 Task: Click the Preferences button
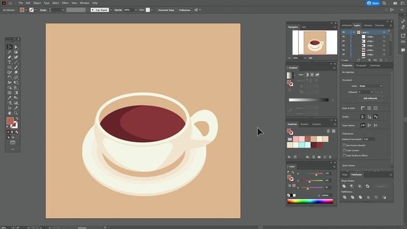pos(184,10)
